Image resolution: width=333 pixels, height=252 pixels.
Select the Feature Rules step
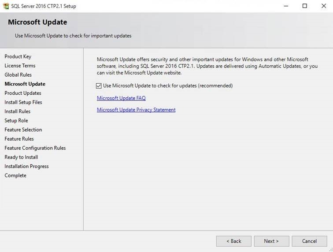pos(19,139)
